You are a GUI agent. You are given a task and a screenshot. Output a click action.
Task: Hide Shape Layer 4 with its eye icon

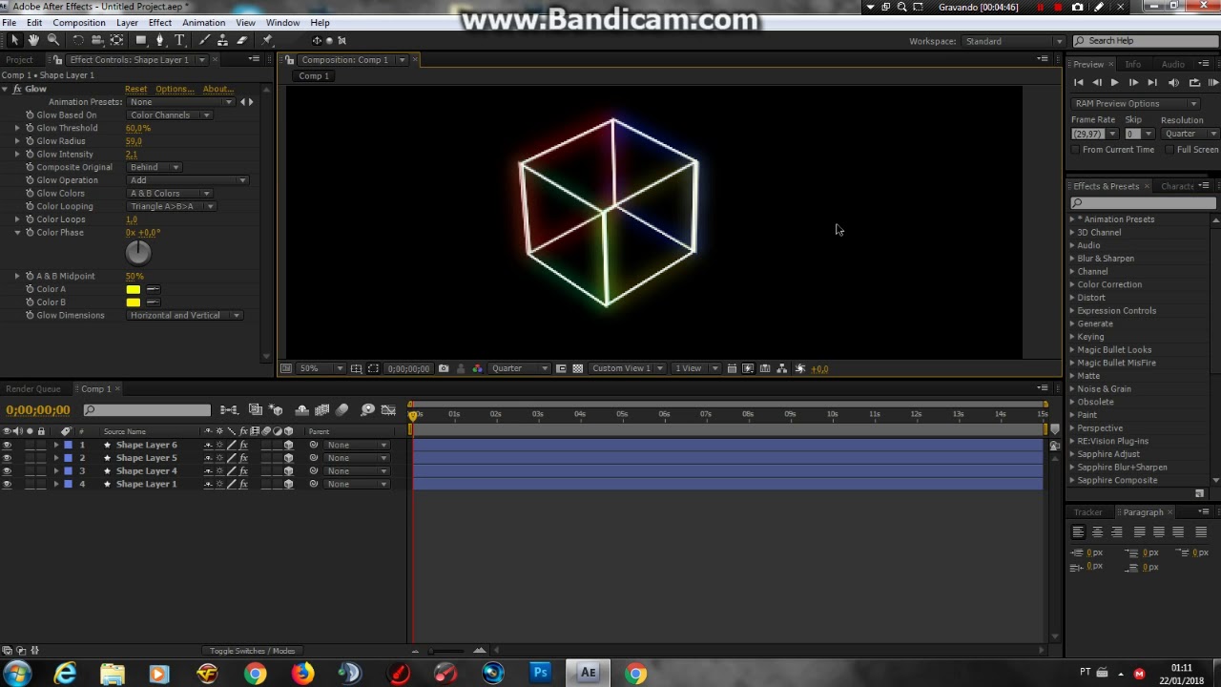point(7,470)
